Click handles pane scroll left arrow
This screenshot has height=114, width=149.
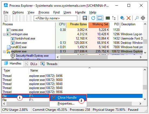pyautogui.click(x=4, y=104)
